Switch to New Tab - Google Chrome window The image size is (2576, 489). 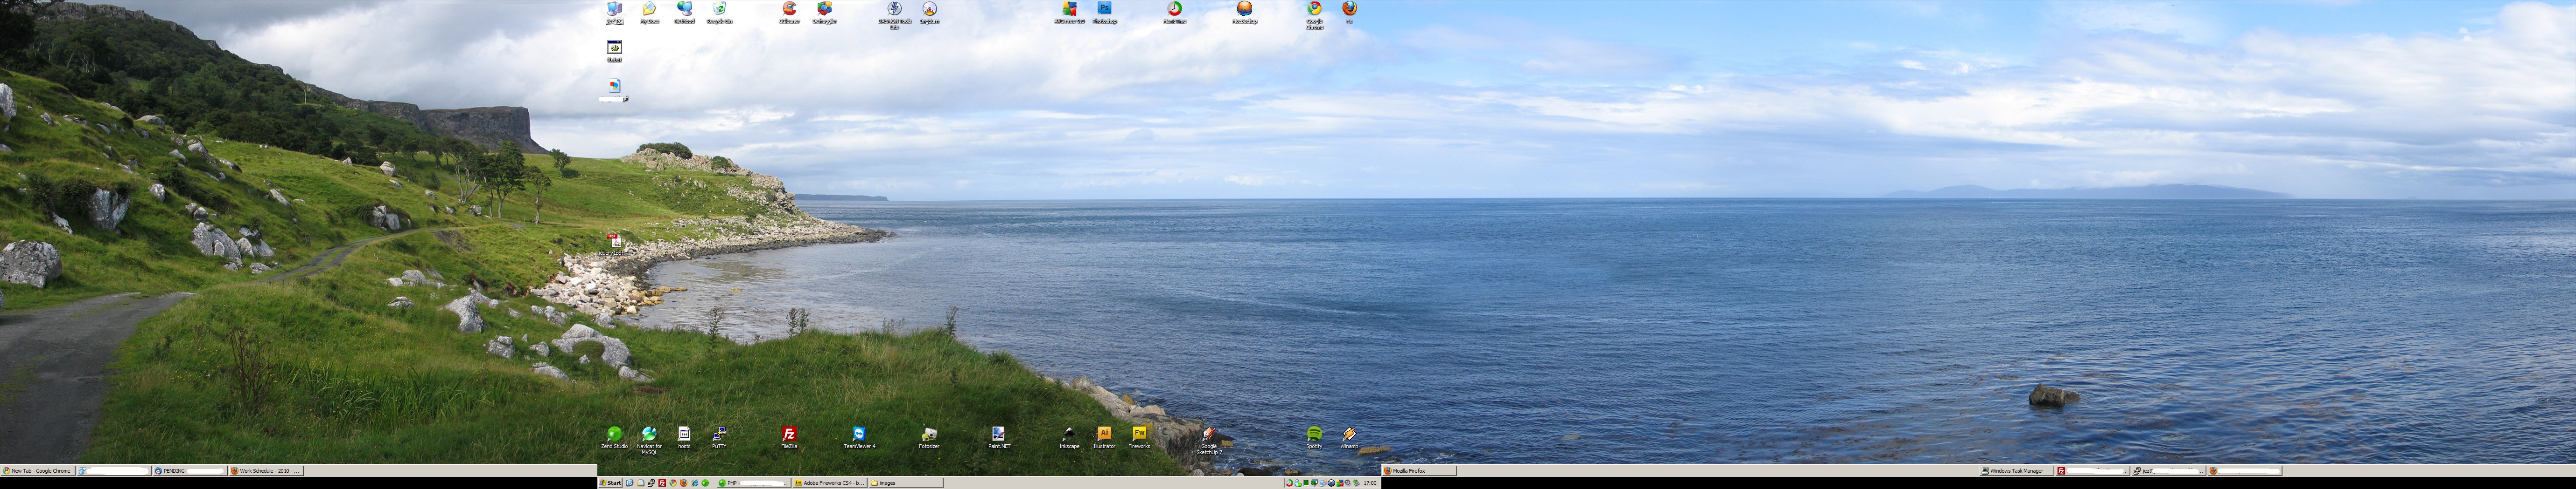(x=37, y=470)
